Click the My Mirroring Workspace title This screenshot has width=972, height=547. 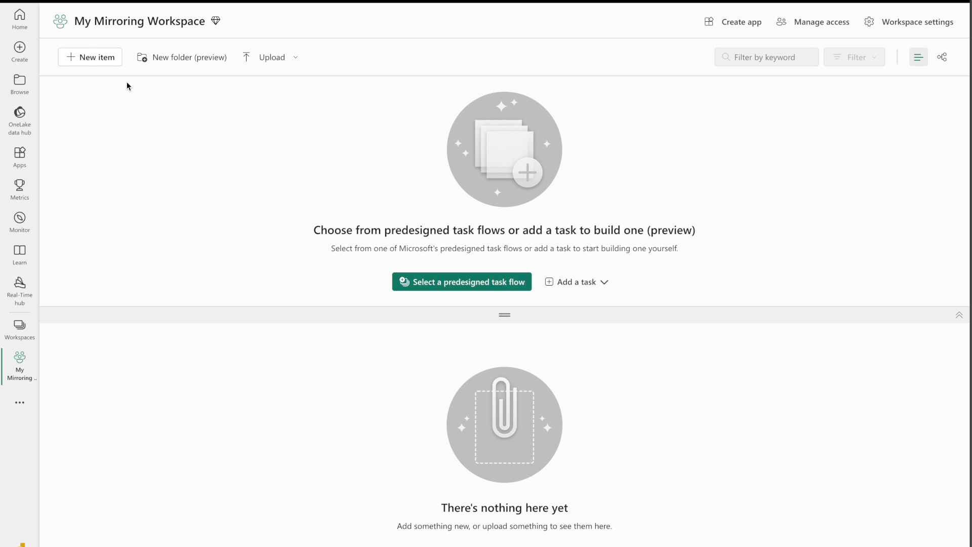click(x=140, y=21)
